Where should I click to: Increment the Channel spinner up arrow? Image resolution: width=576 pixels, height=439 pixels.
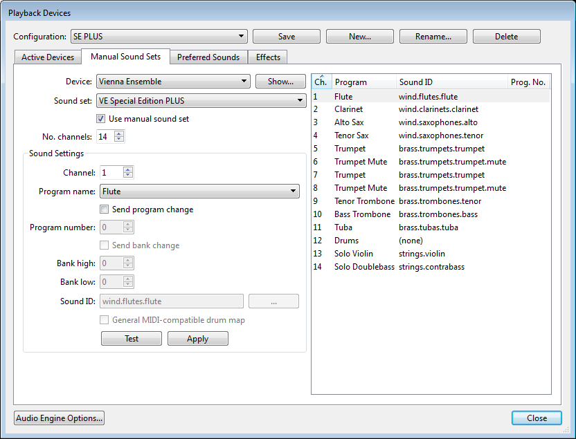click(x=128, y=170)
